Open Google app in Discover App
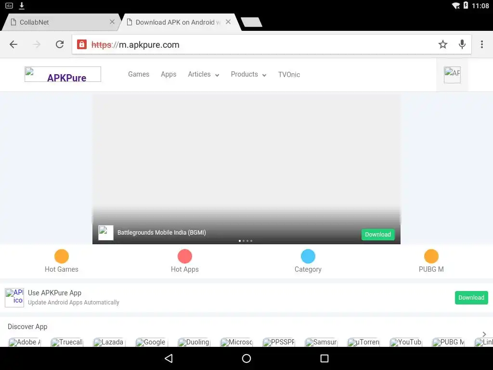This screenshot has width=493, height=370. (152, 342)
